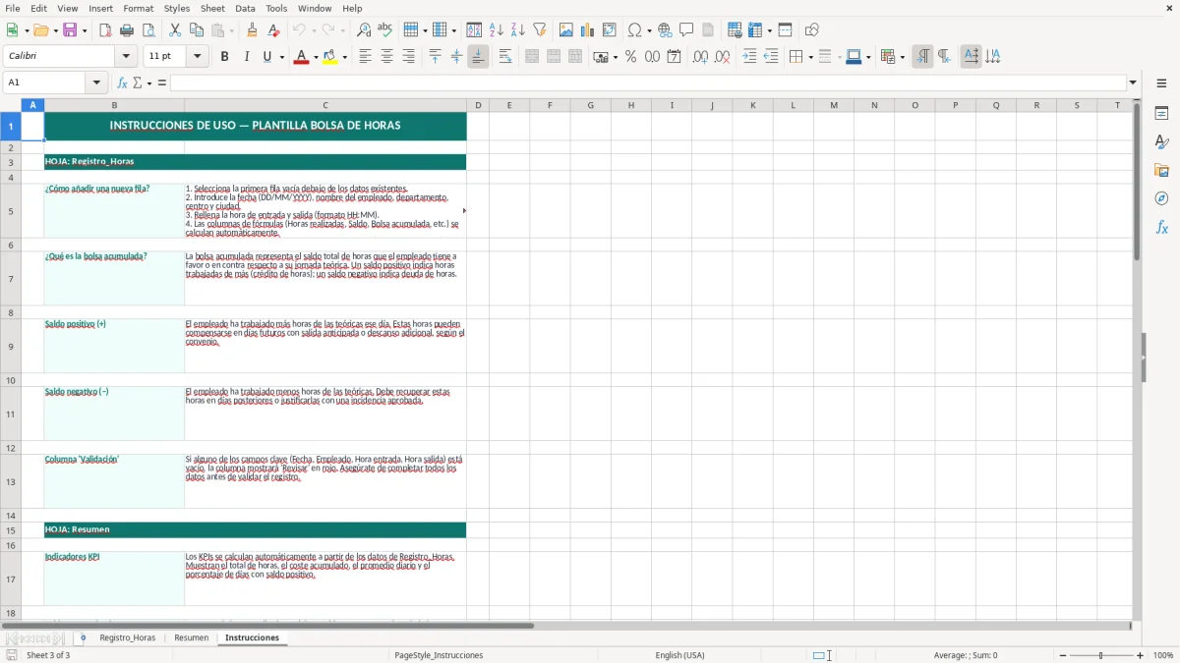The width and height of the screenshot is (1180, 663).
Task: Open the Sheet menu
Action: (x=212, y=8)
